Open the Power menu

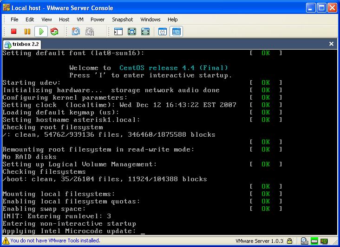[98, 19]
